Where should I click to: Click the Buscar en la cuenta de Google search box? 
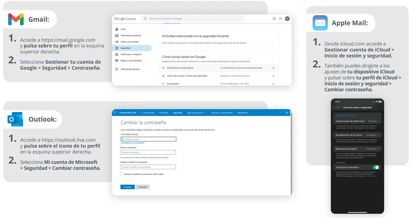193,19
